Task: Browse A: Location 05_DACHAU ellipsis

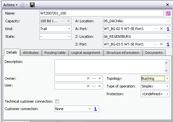Action: pos(168,21)
